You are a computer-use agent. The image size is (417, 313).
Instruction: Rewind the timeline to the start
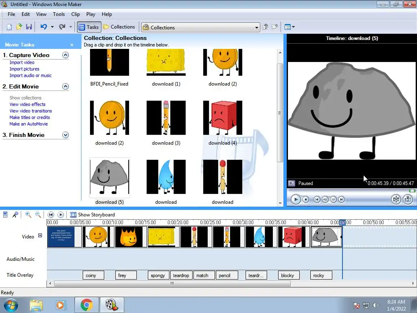pyautogui.click(x=51, y=215)
